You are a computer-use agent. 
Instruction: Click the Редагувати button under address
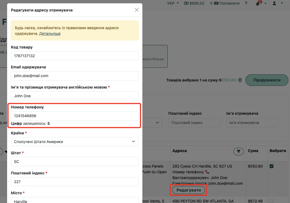coord(189,190)
